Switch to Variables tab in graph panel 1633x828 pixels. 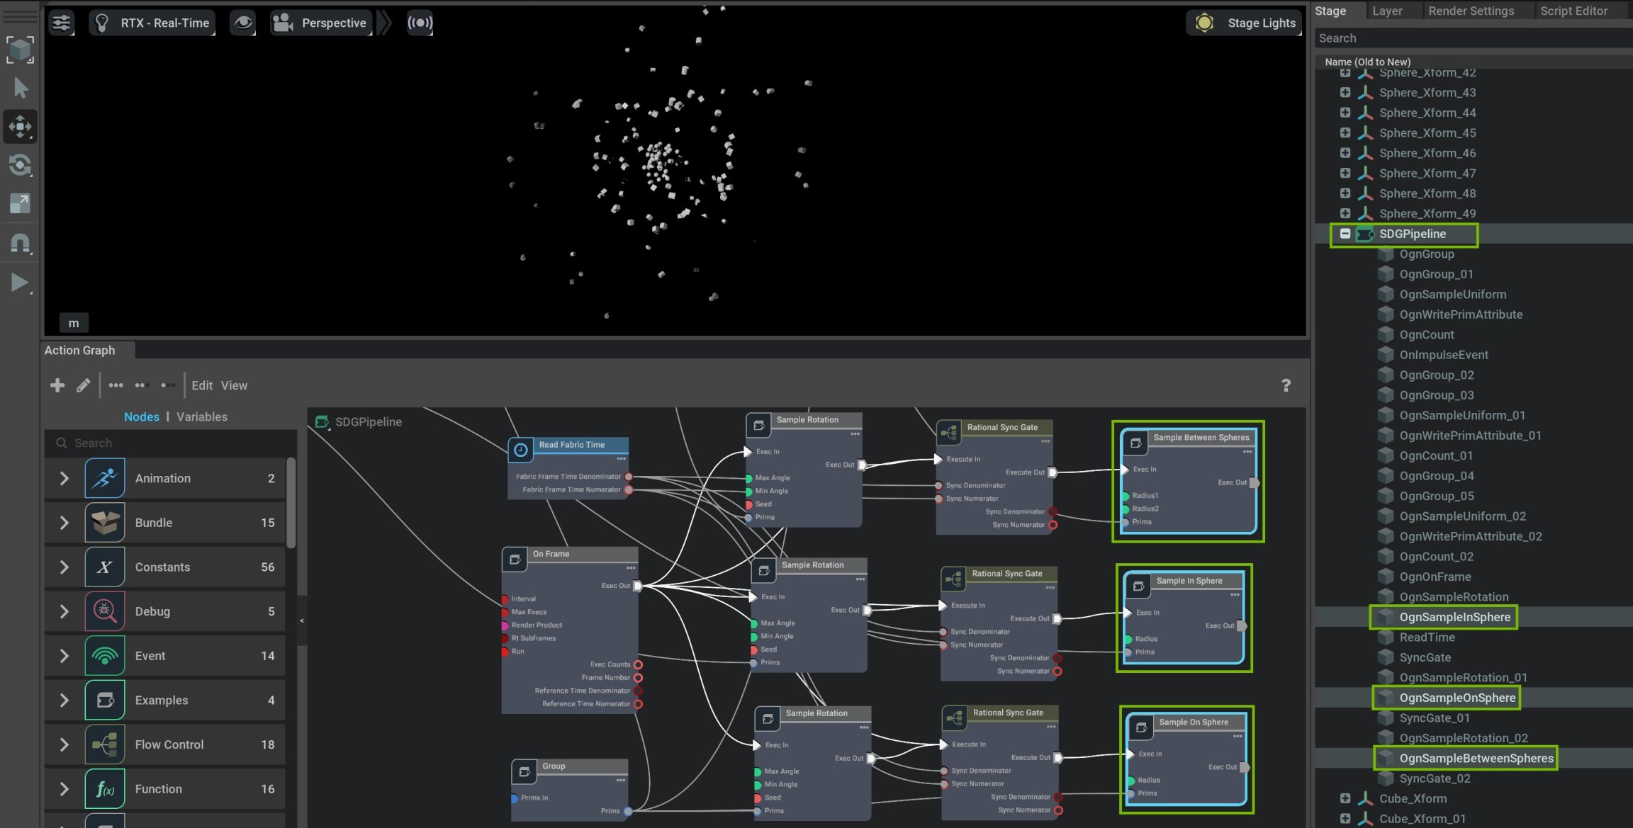click(x=202, y=416)
